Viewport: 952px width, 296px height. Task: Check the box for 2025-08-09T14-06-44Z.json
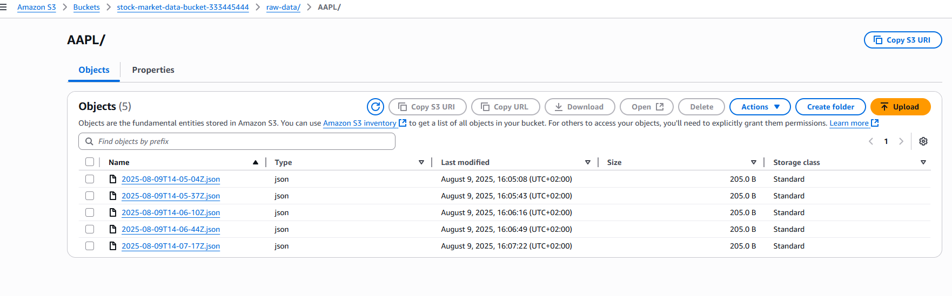click(x=90, y=229)
